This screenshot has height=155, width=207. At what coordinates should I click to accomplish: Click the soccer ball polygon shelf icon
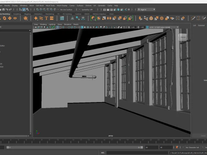point(25,18)
